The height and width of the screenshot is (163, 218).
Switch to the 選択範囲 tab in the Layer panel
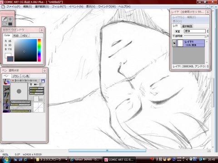(187, 26)
